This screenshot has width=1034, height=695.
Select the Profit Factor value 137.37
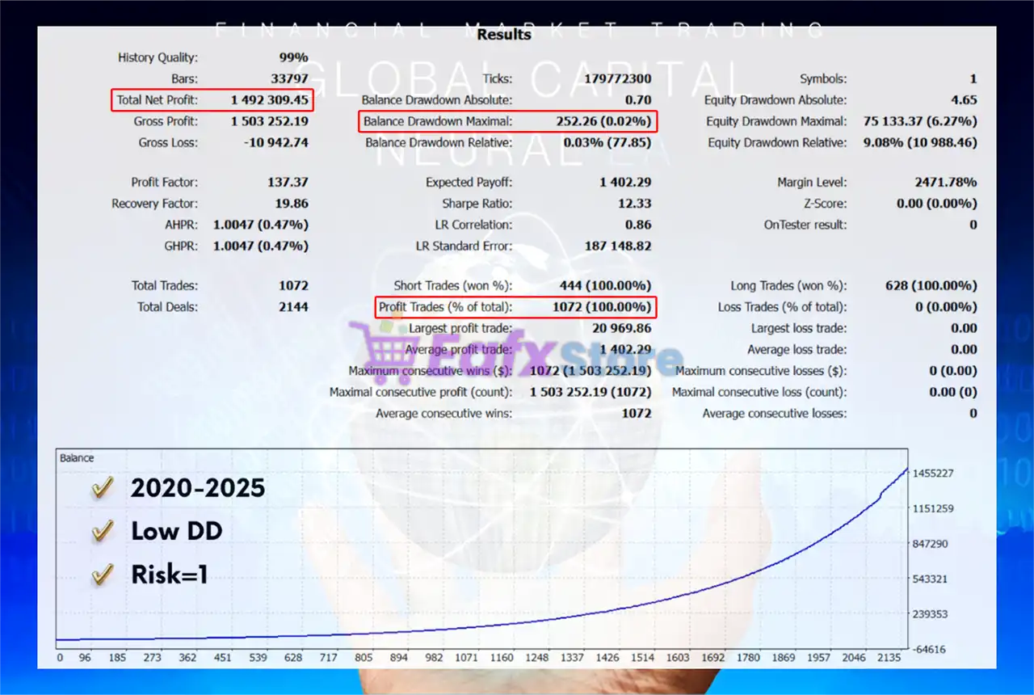coord(288,183)
